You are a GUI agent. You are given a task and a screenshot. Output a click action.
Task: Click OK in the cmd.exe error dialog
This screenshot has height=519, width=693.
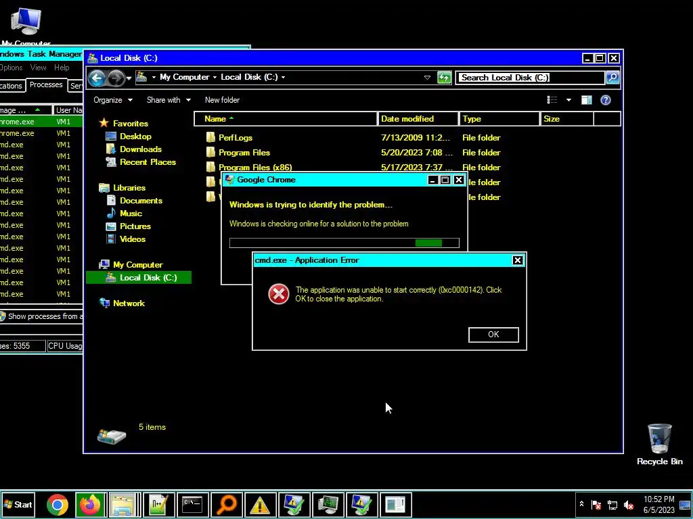[x=493, y=335]
